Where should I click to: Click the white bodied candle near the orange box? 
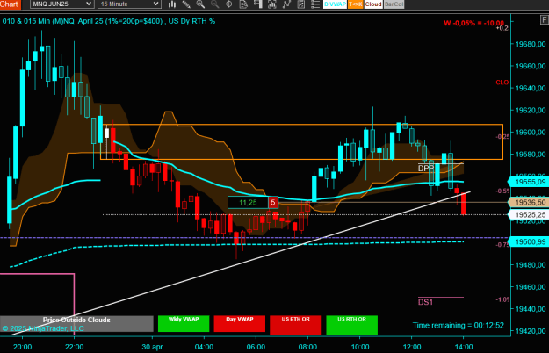tap(106, 133)
